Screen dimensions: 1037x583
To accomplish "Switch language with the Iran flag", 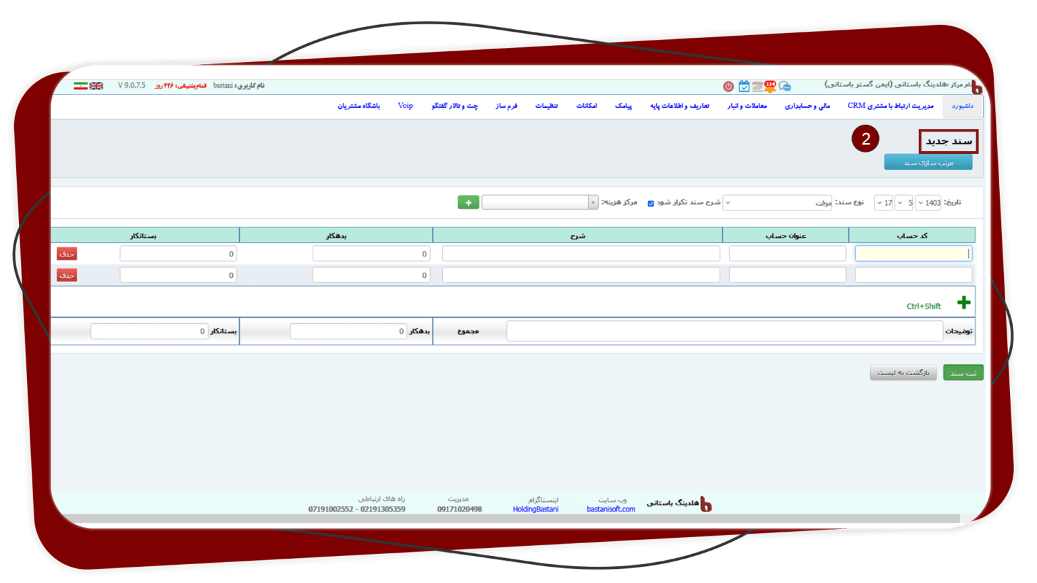I will [80, 86].
